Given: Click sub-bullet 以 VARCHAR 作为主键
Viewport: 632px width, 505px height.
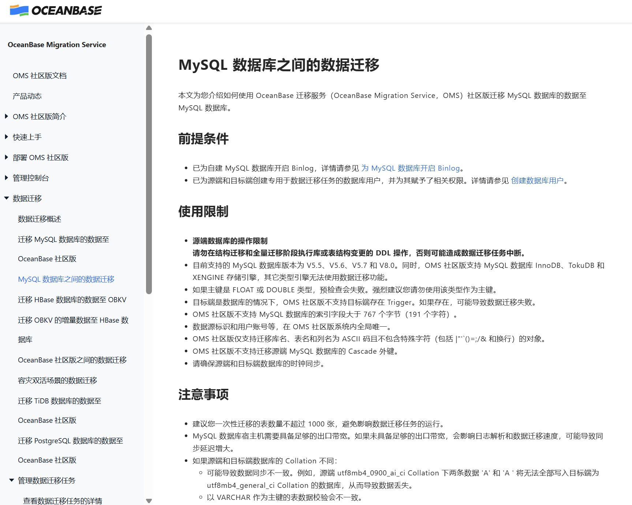Looking at the screenshot, I should pyautogui.click(x=285, y=497).
